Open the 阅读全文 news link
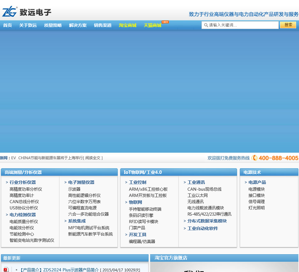This screenshot has width=299, height=272. [x=93, y=158]
